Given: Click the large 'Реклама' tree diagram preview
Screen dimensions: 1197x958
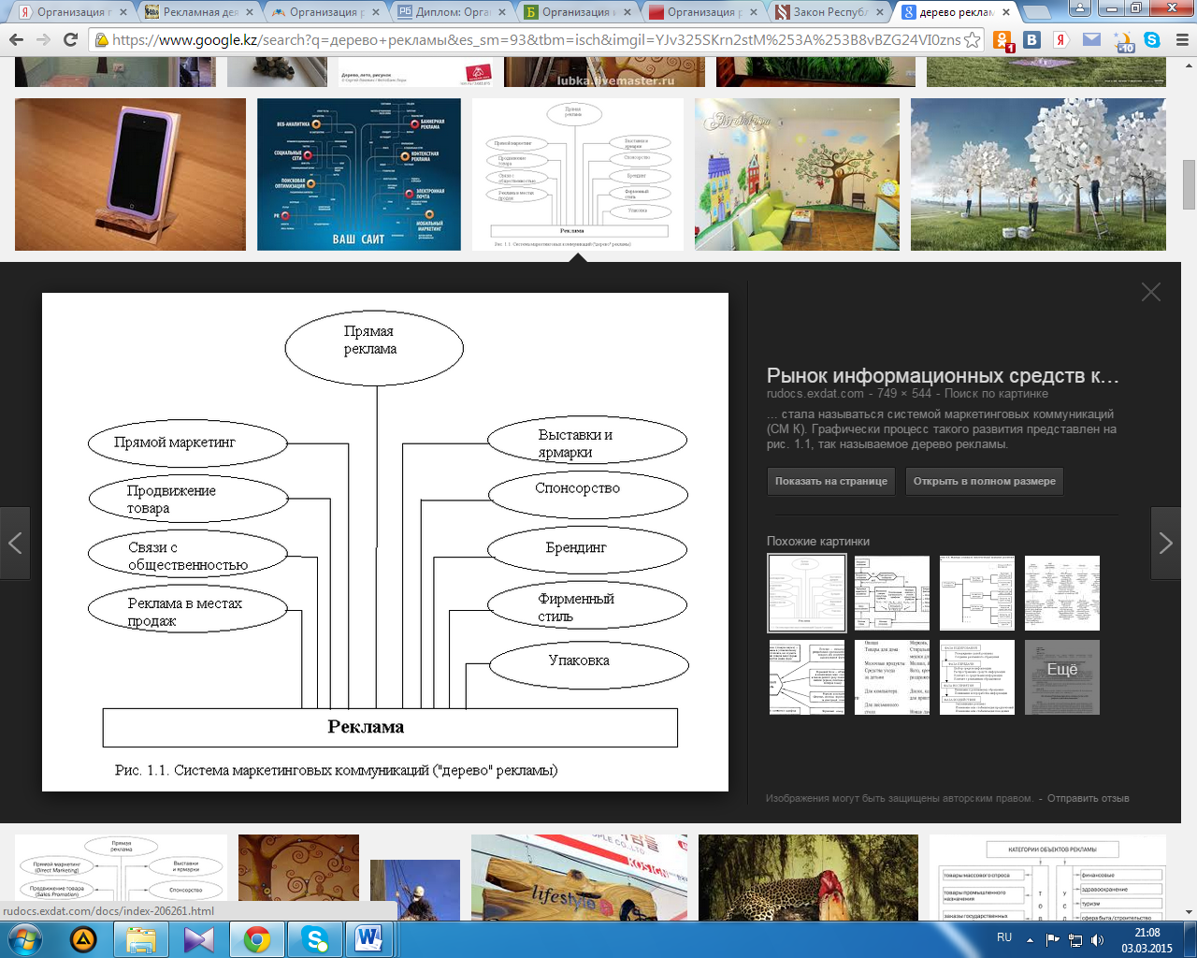Looking at the screenshot, I should click(385, 542).
